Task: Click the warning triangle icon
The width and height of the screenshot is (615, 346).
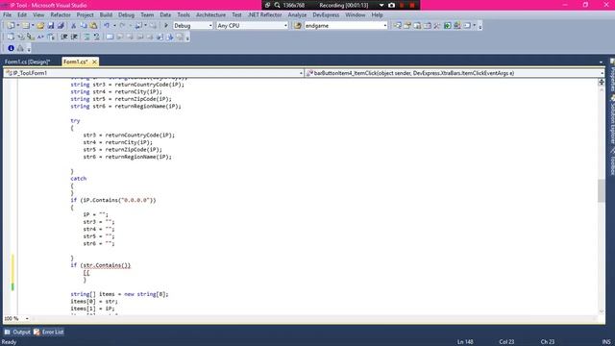Action: pos(20,48)
